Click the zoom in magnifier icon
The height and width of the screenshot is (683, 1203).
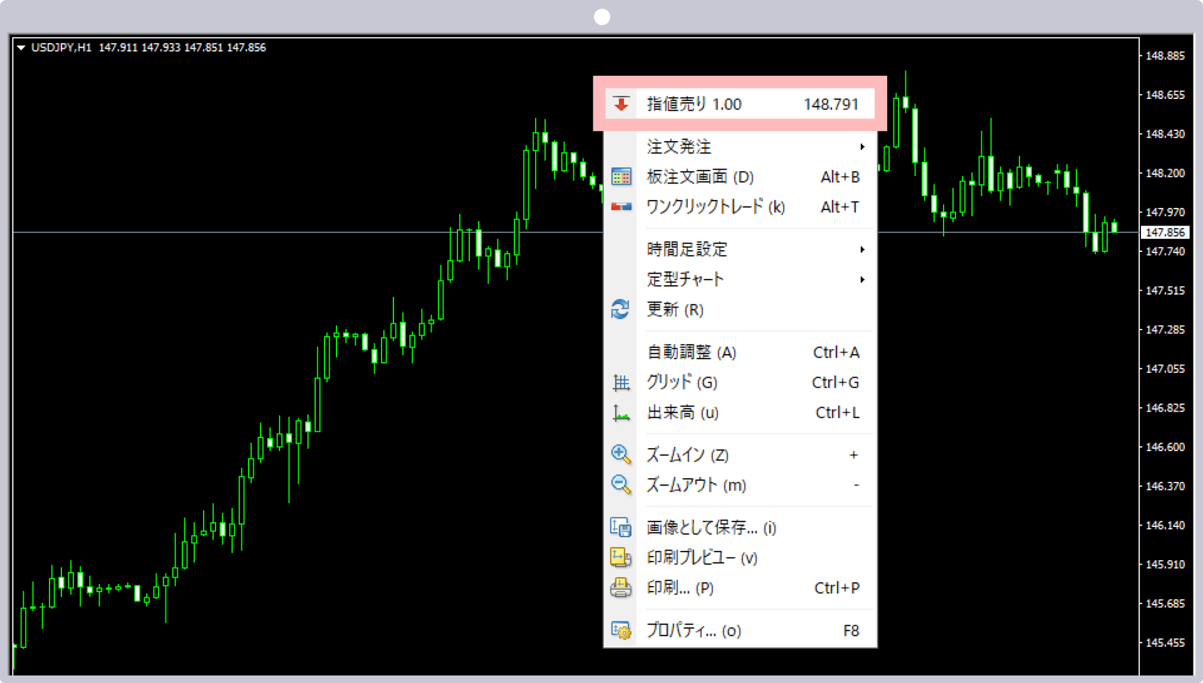621,454
